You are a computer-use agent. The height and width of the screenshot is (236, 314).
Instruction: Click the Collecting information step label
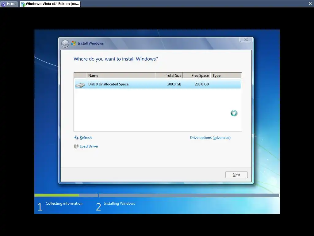point(64,203)
